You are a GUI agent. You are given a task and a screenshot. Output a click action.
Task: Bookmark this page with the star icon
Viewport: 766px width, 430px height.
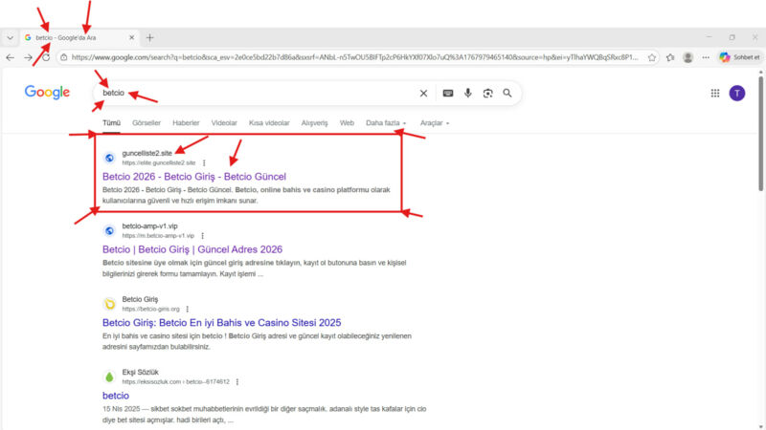(x=651, y=57)
